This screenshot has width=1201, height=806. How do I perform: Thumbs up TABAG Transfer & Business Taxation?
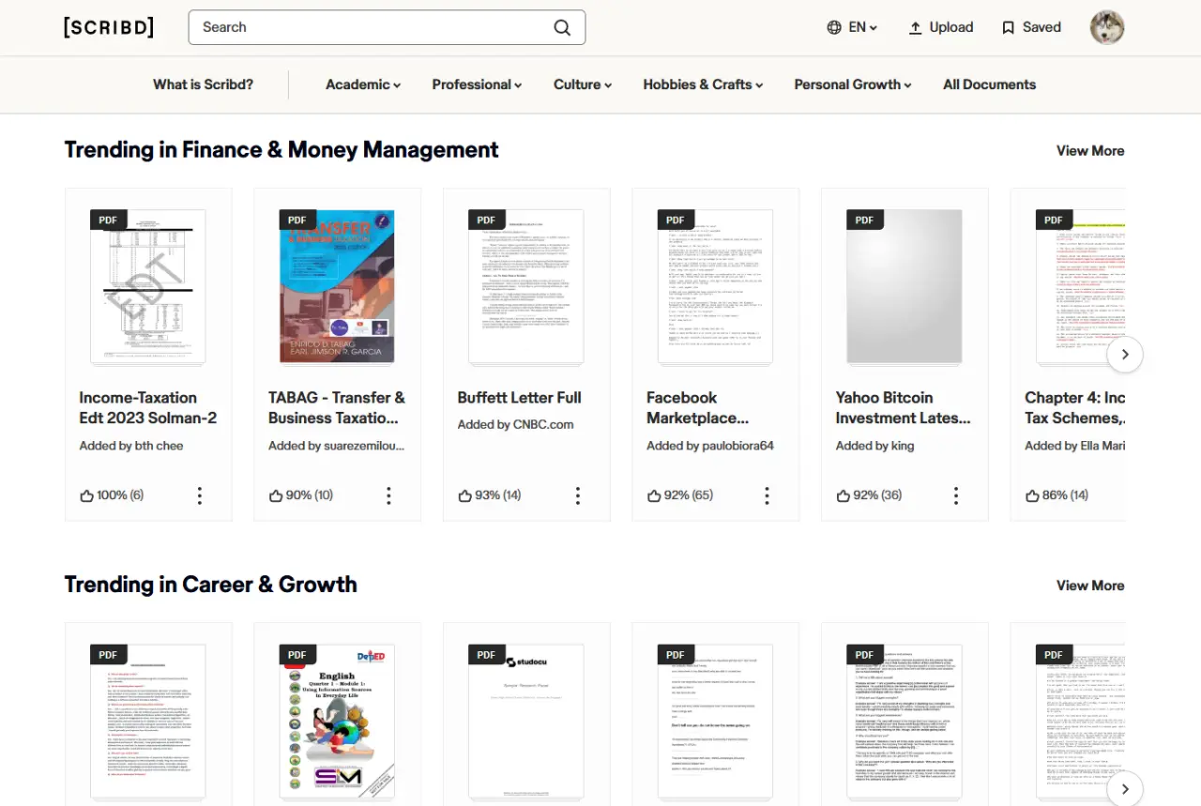(x=276, y=495)
